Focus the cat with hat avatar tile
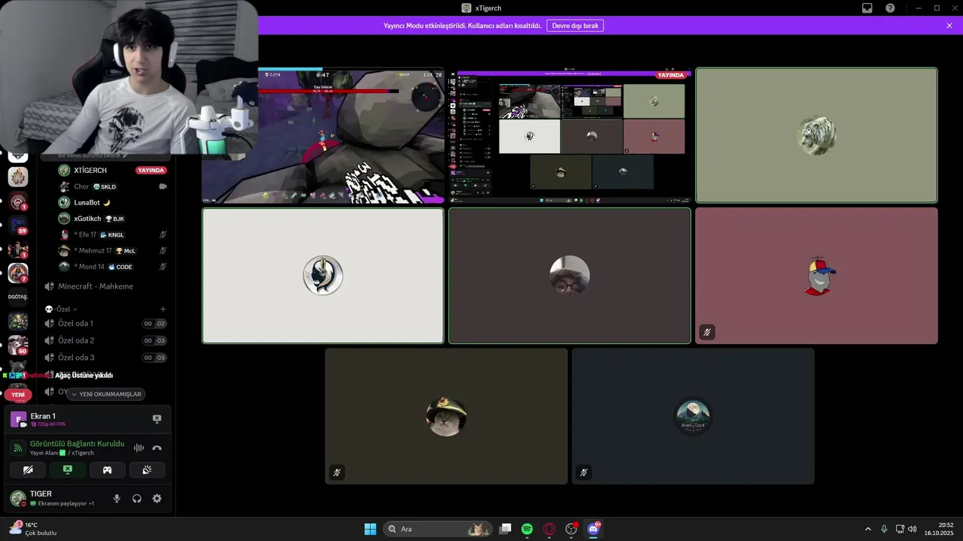The image size is (963, 541). (446, 416)
